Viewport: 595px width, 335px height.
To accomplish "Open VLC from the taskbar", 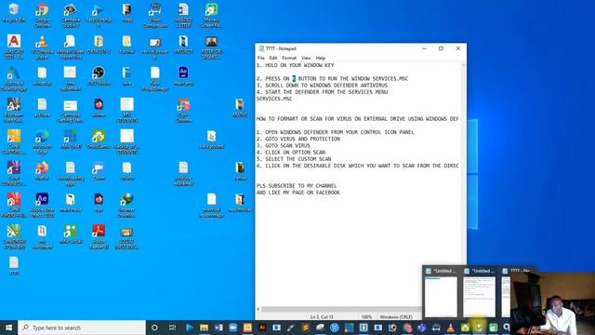I will click(450, 328).
